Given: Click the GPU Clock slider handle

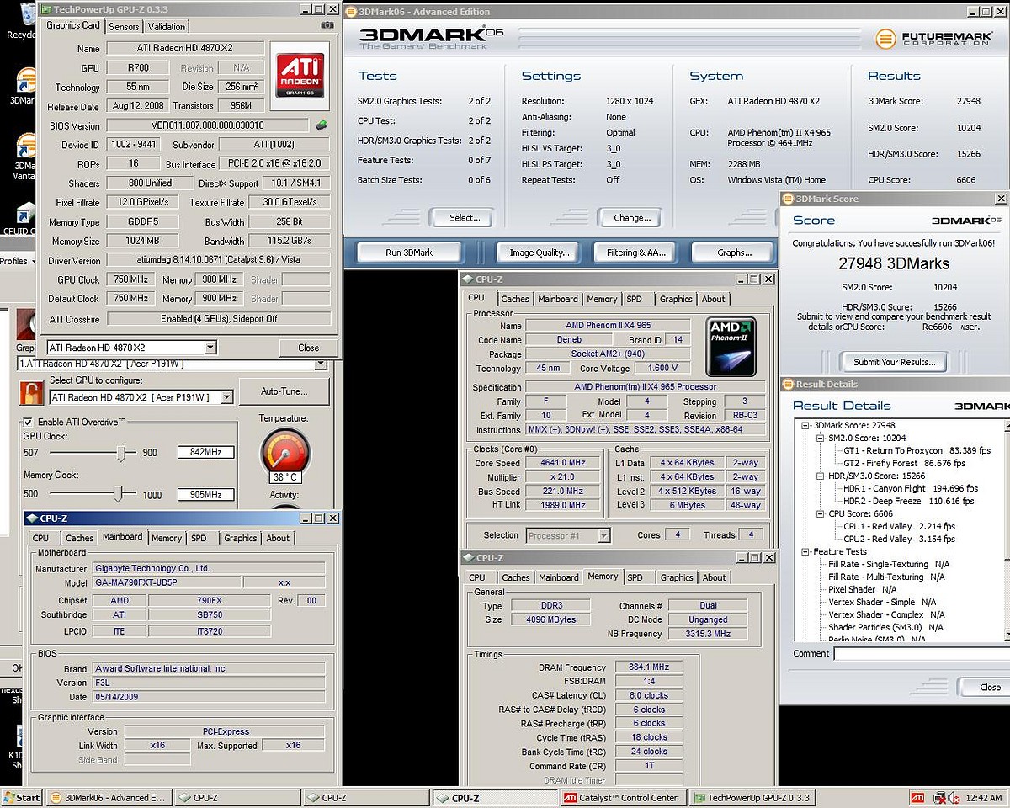Looking at the screenshot, I should pyautogui.click(x=122, y=454).
